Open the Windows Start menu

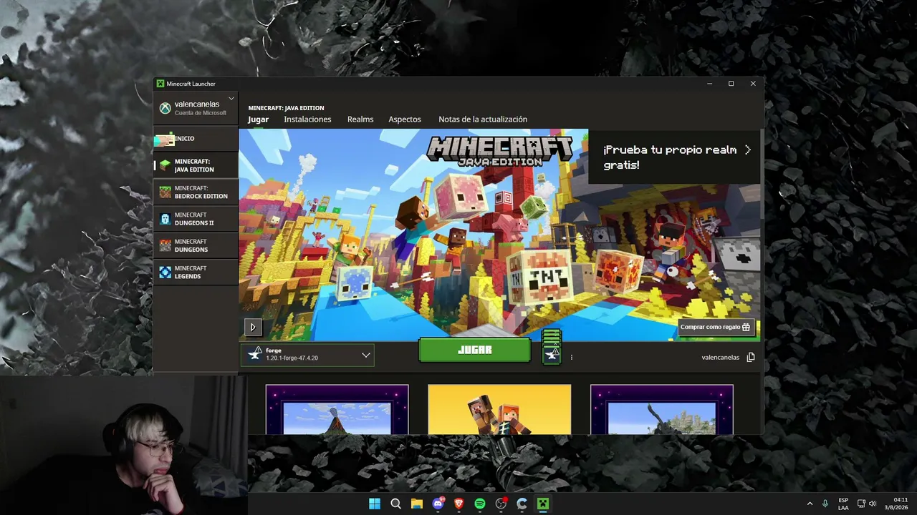coord(375,504)
